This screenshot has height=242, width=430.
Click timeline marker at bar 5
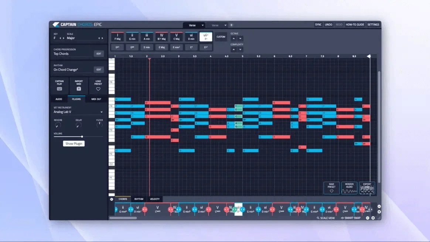click(x=242, y=56)
